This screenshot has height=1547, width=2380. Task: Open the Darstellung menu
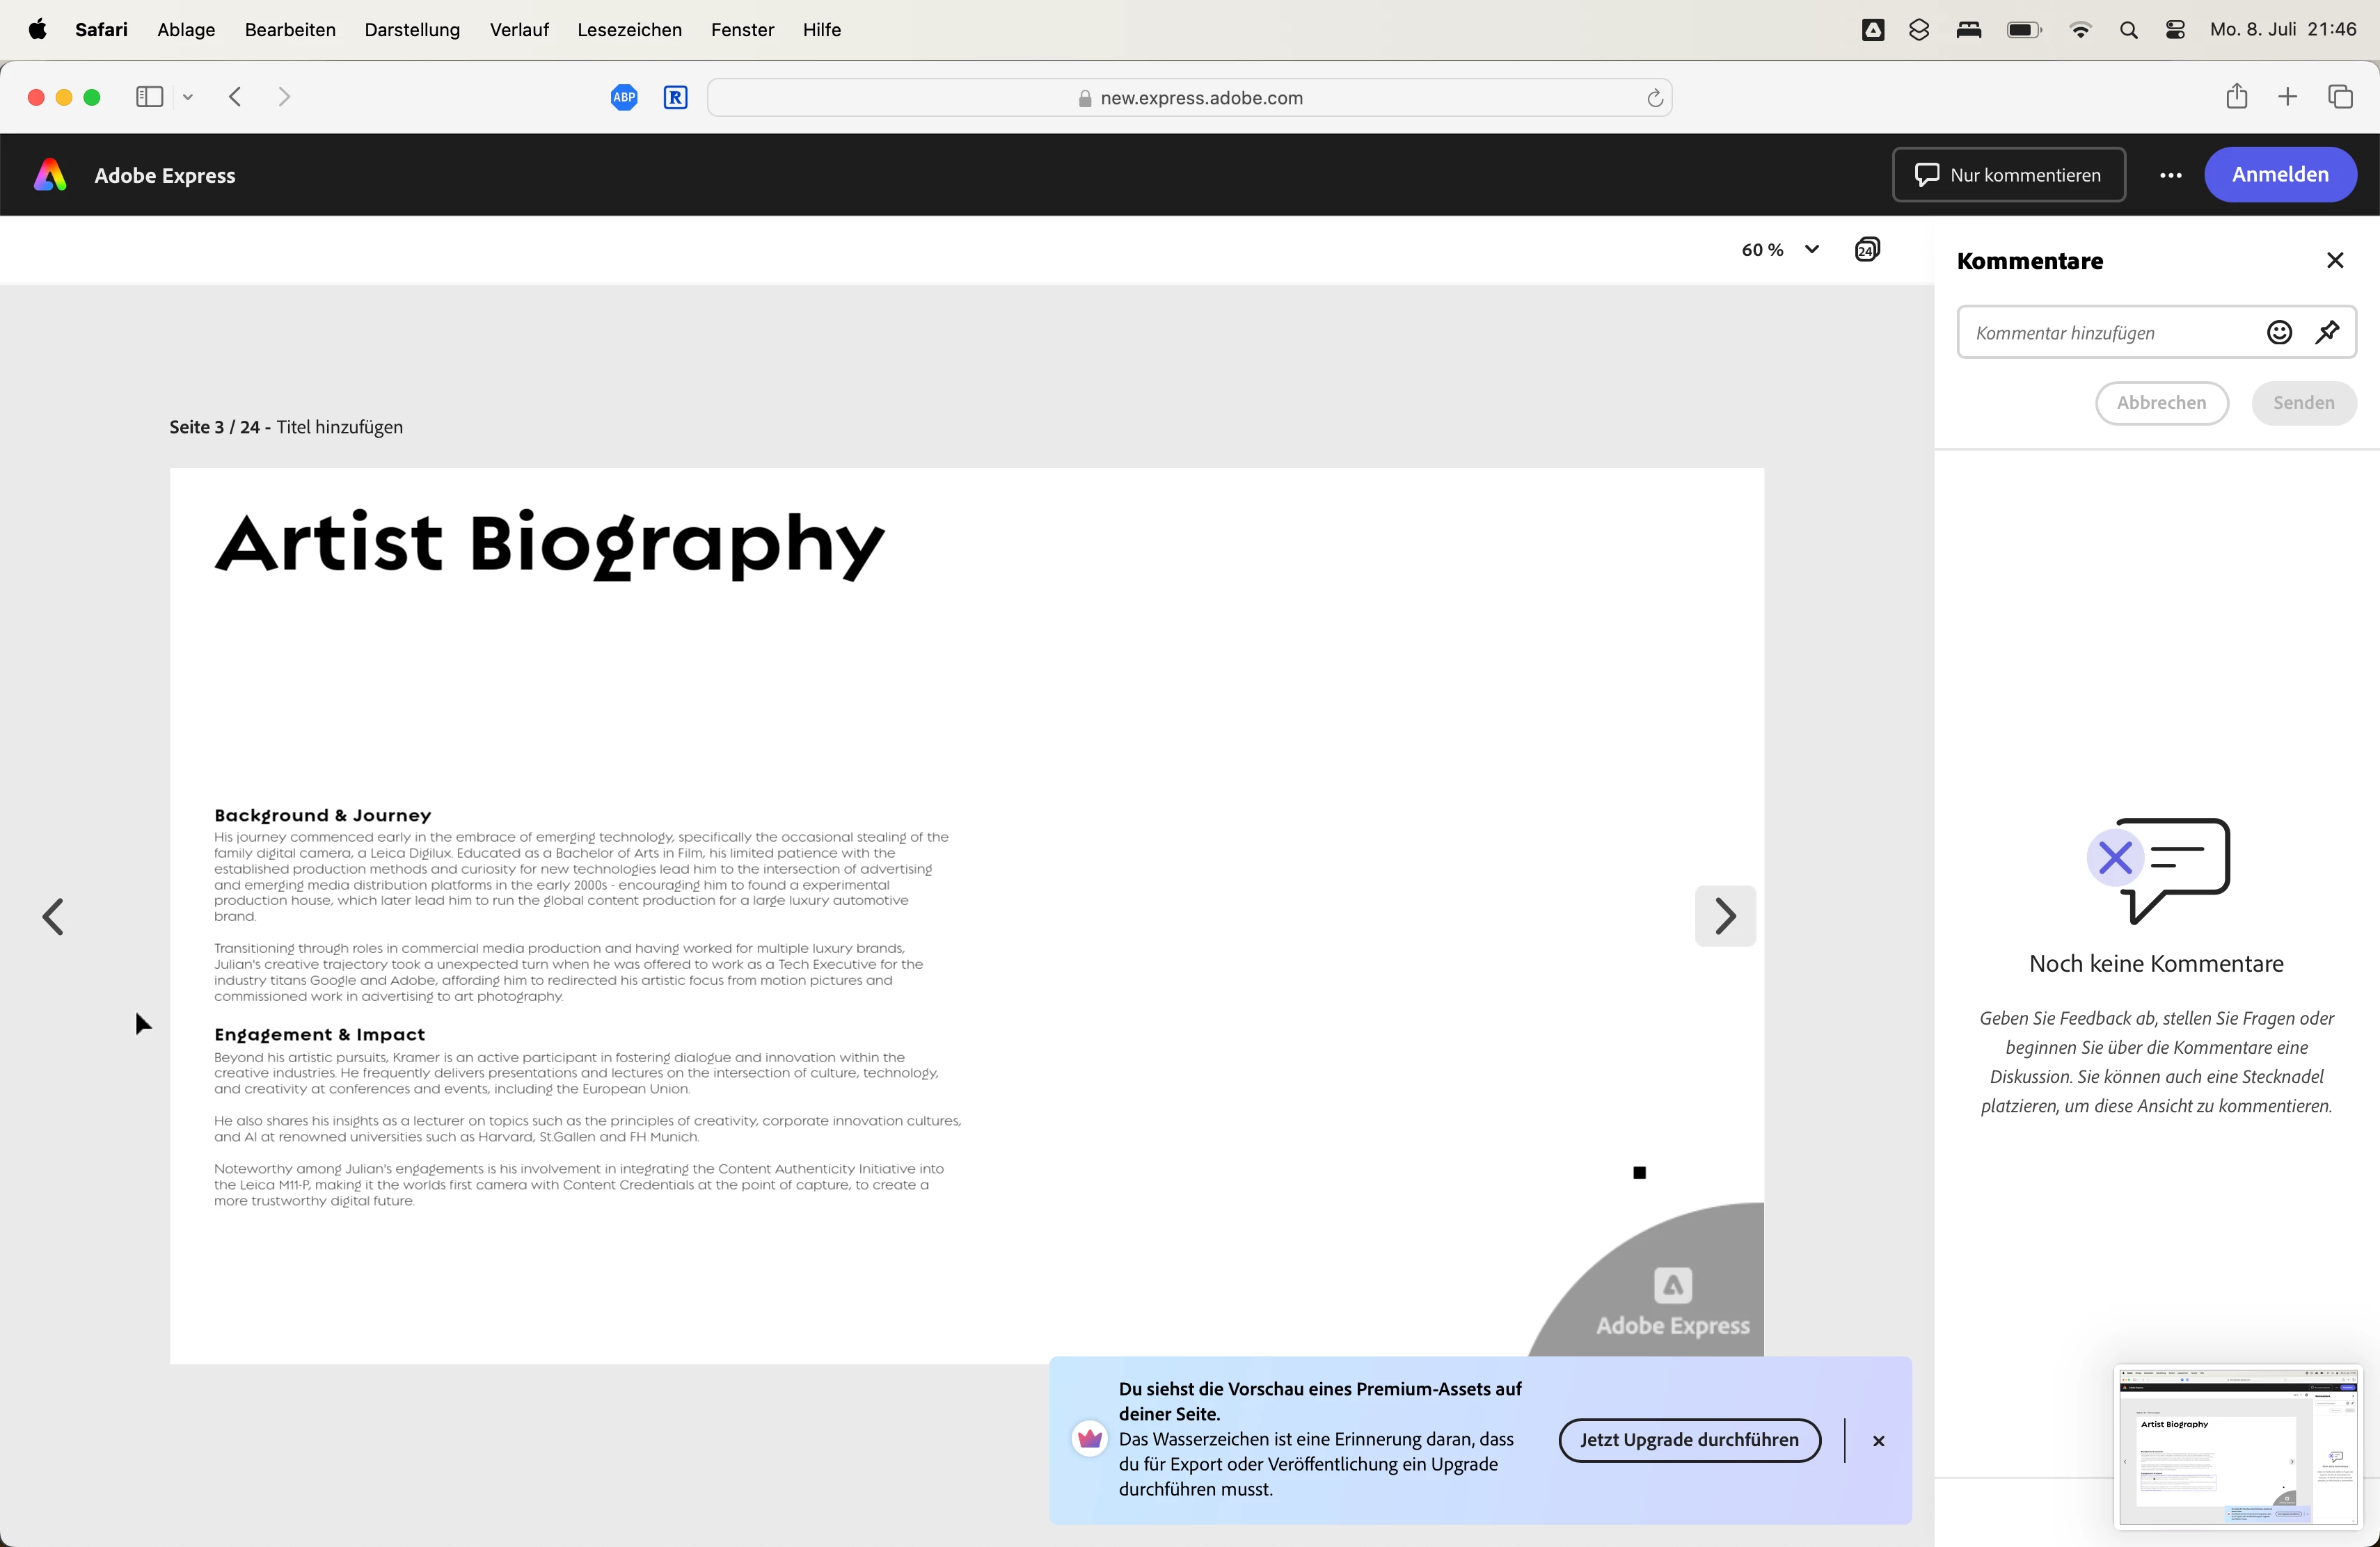pyautogui.click(x=412, y=30)
